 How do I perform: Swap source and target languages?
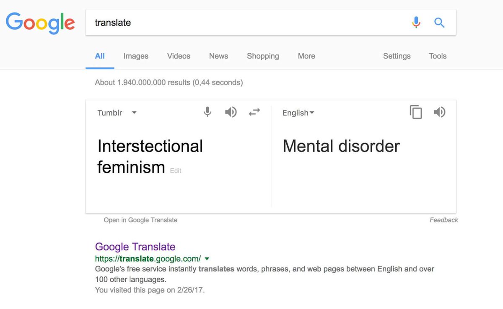[254, 112]
